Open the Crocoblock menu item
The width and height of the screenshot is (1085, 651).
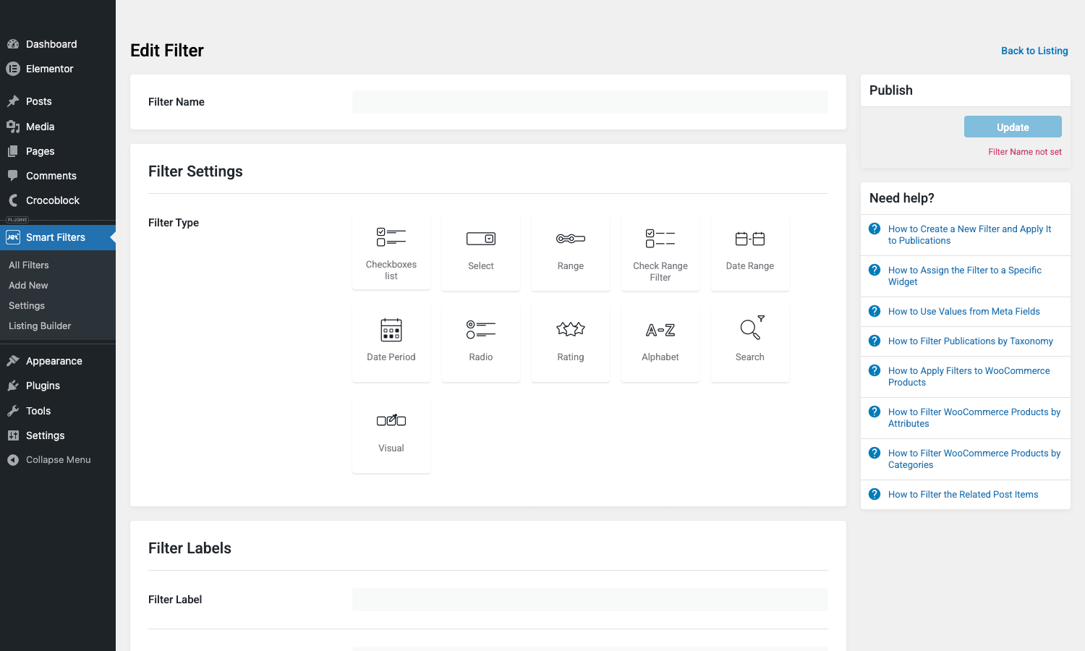[x=58, y=200]
